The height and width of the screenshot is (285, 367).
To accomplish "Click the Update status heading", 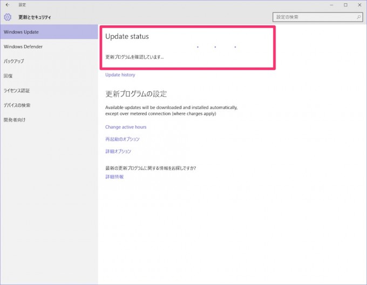I will pos(127,37).
